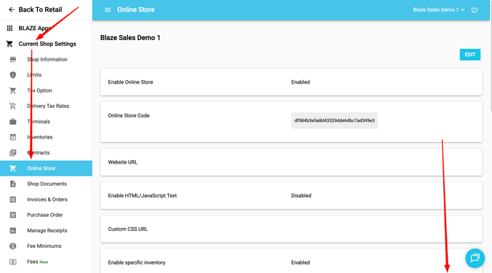Click the Enable HTML/JavaScript Text row
Viewport: 492px width, 273px height.
pos(291,196)
